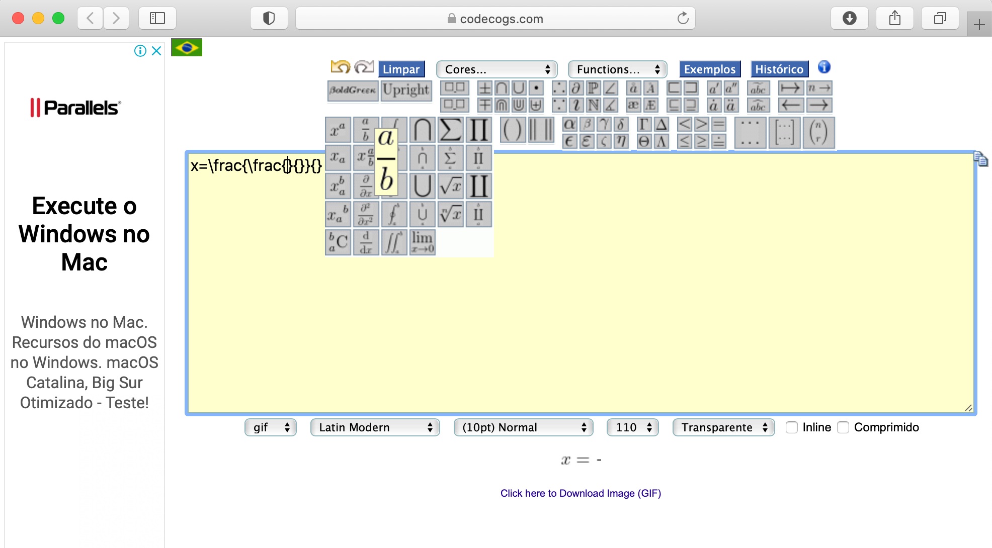
Task: Insert less-than-or-equal symbol
Action: pos(685,142)
